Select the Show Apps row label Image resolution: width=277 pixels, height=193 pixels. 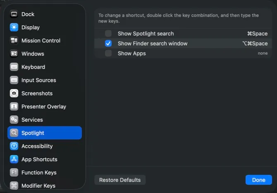pyautogui.click(x=132, y=54)
